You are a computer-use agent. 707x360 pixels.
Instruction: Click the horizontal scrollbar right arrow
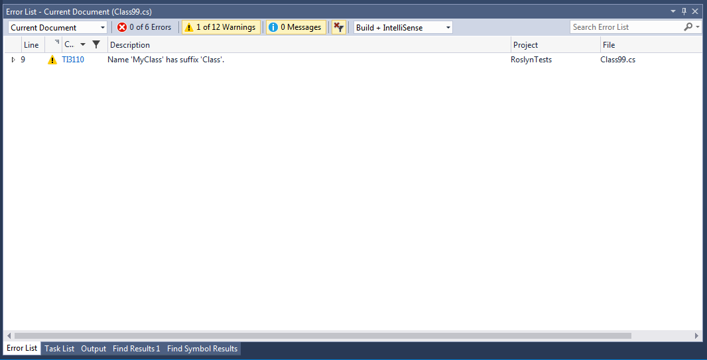(696, 335)
